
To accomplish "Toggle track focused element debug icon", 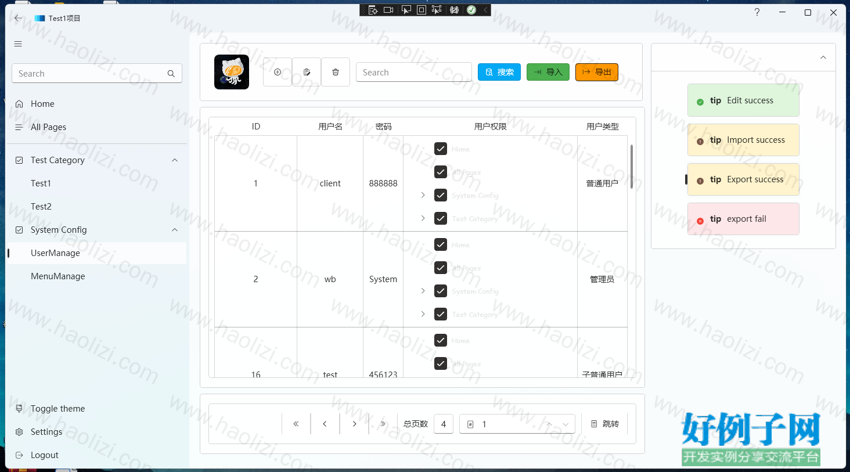I will click(437, 10).
